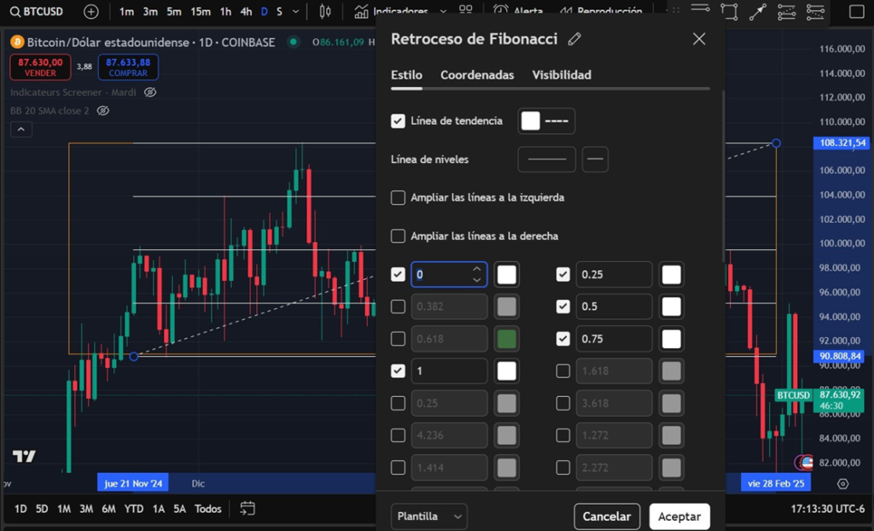Collapse the indicator legend arrow
Screen dimensions: 874x531
point(21,130)
